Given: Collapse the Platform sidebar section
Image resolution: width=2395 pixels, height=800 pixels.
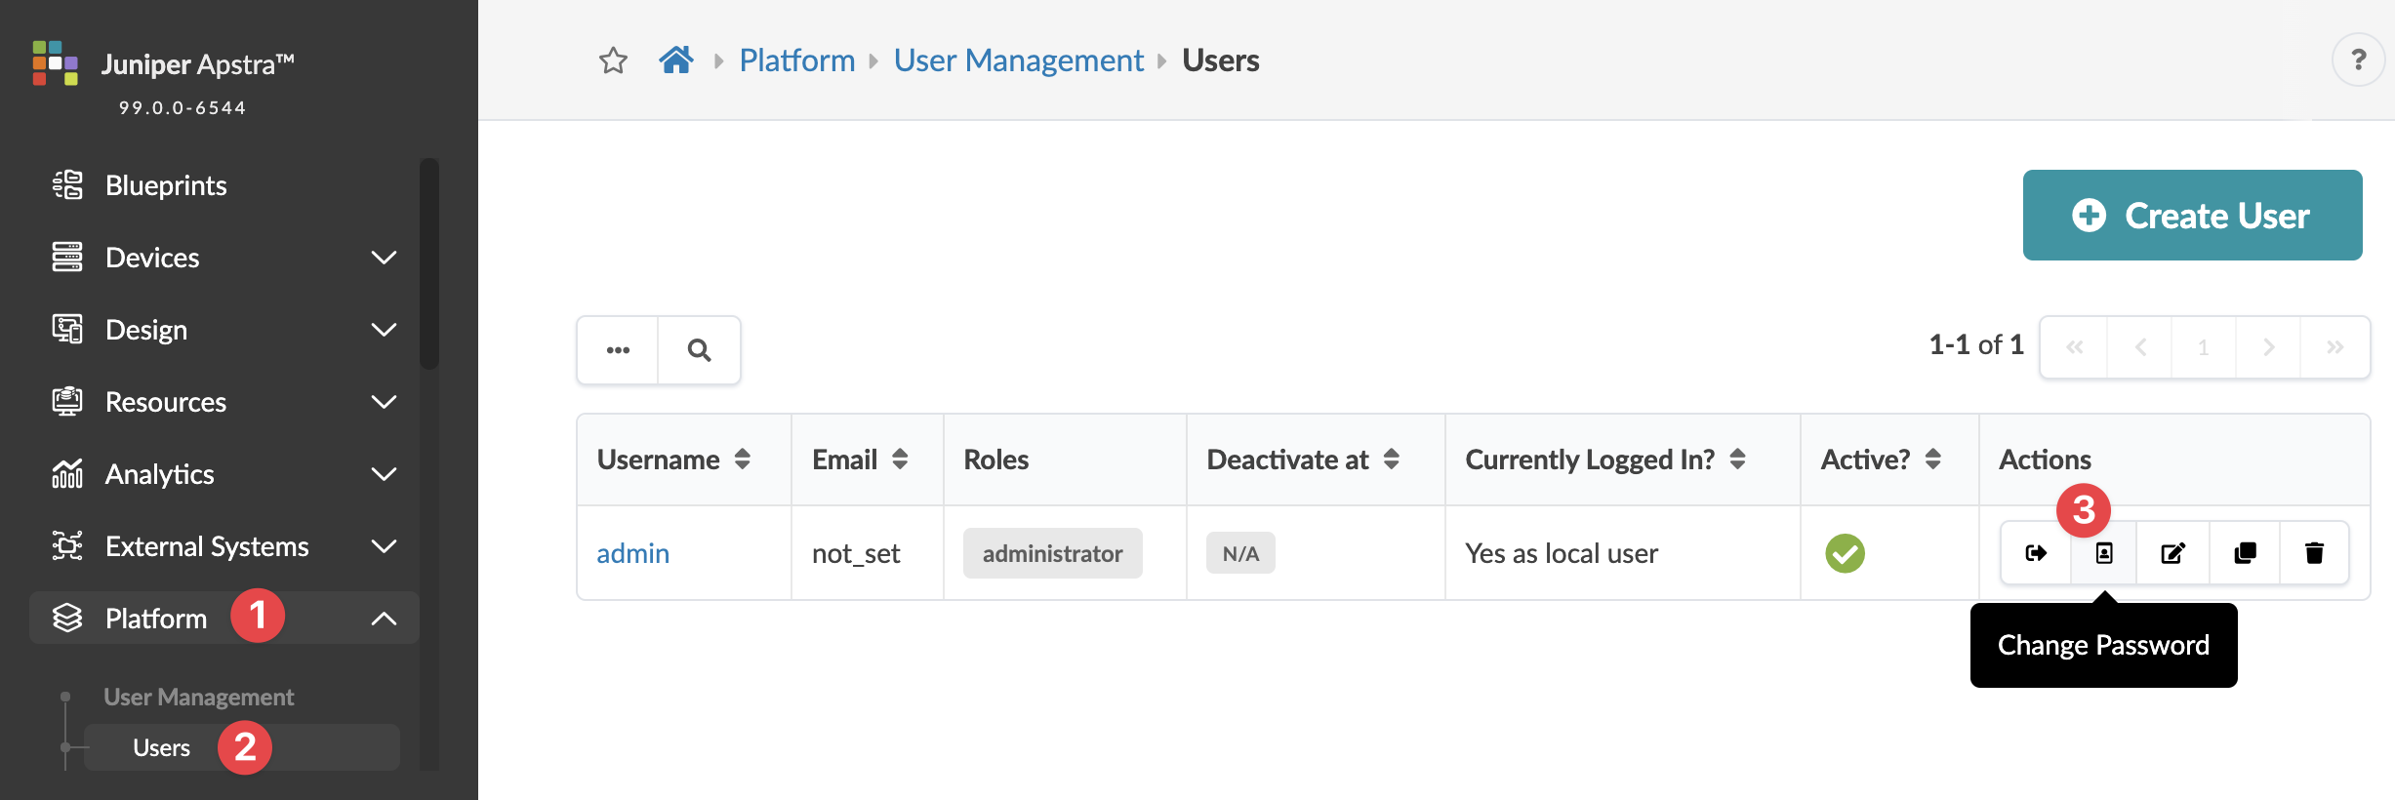Looking at the screenshot, I should 385,619.
